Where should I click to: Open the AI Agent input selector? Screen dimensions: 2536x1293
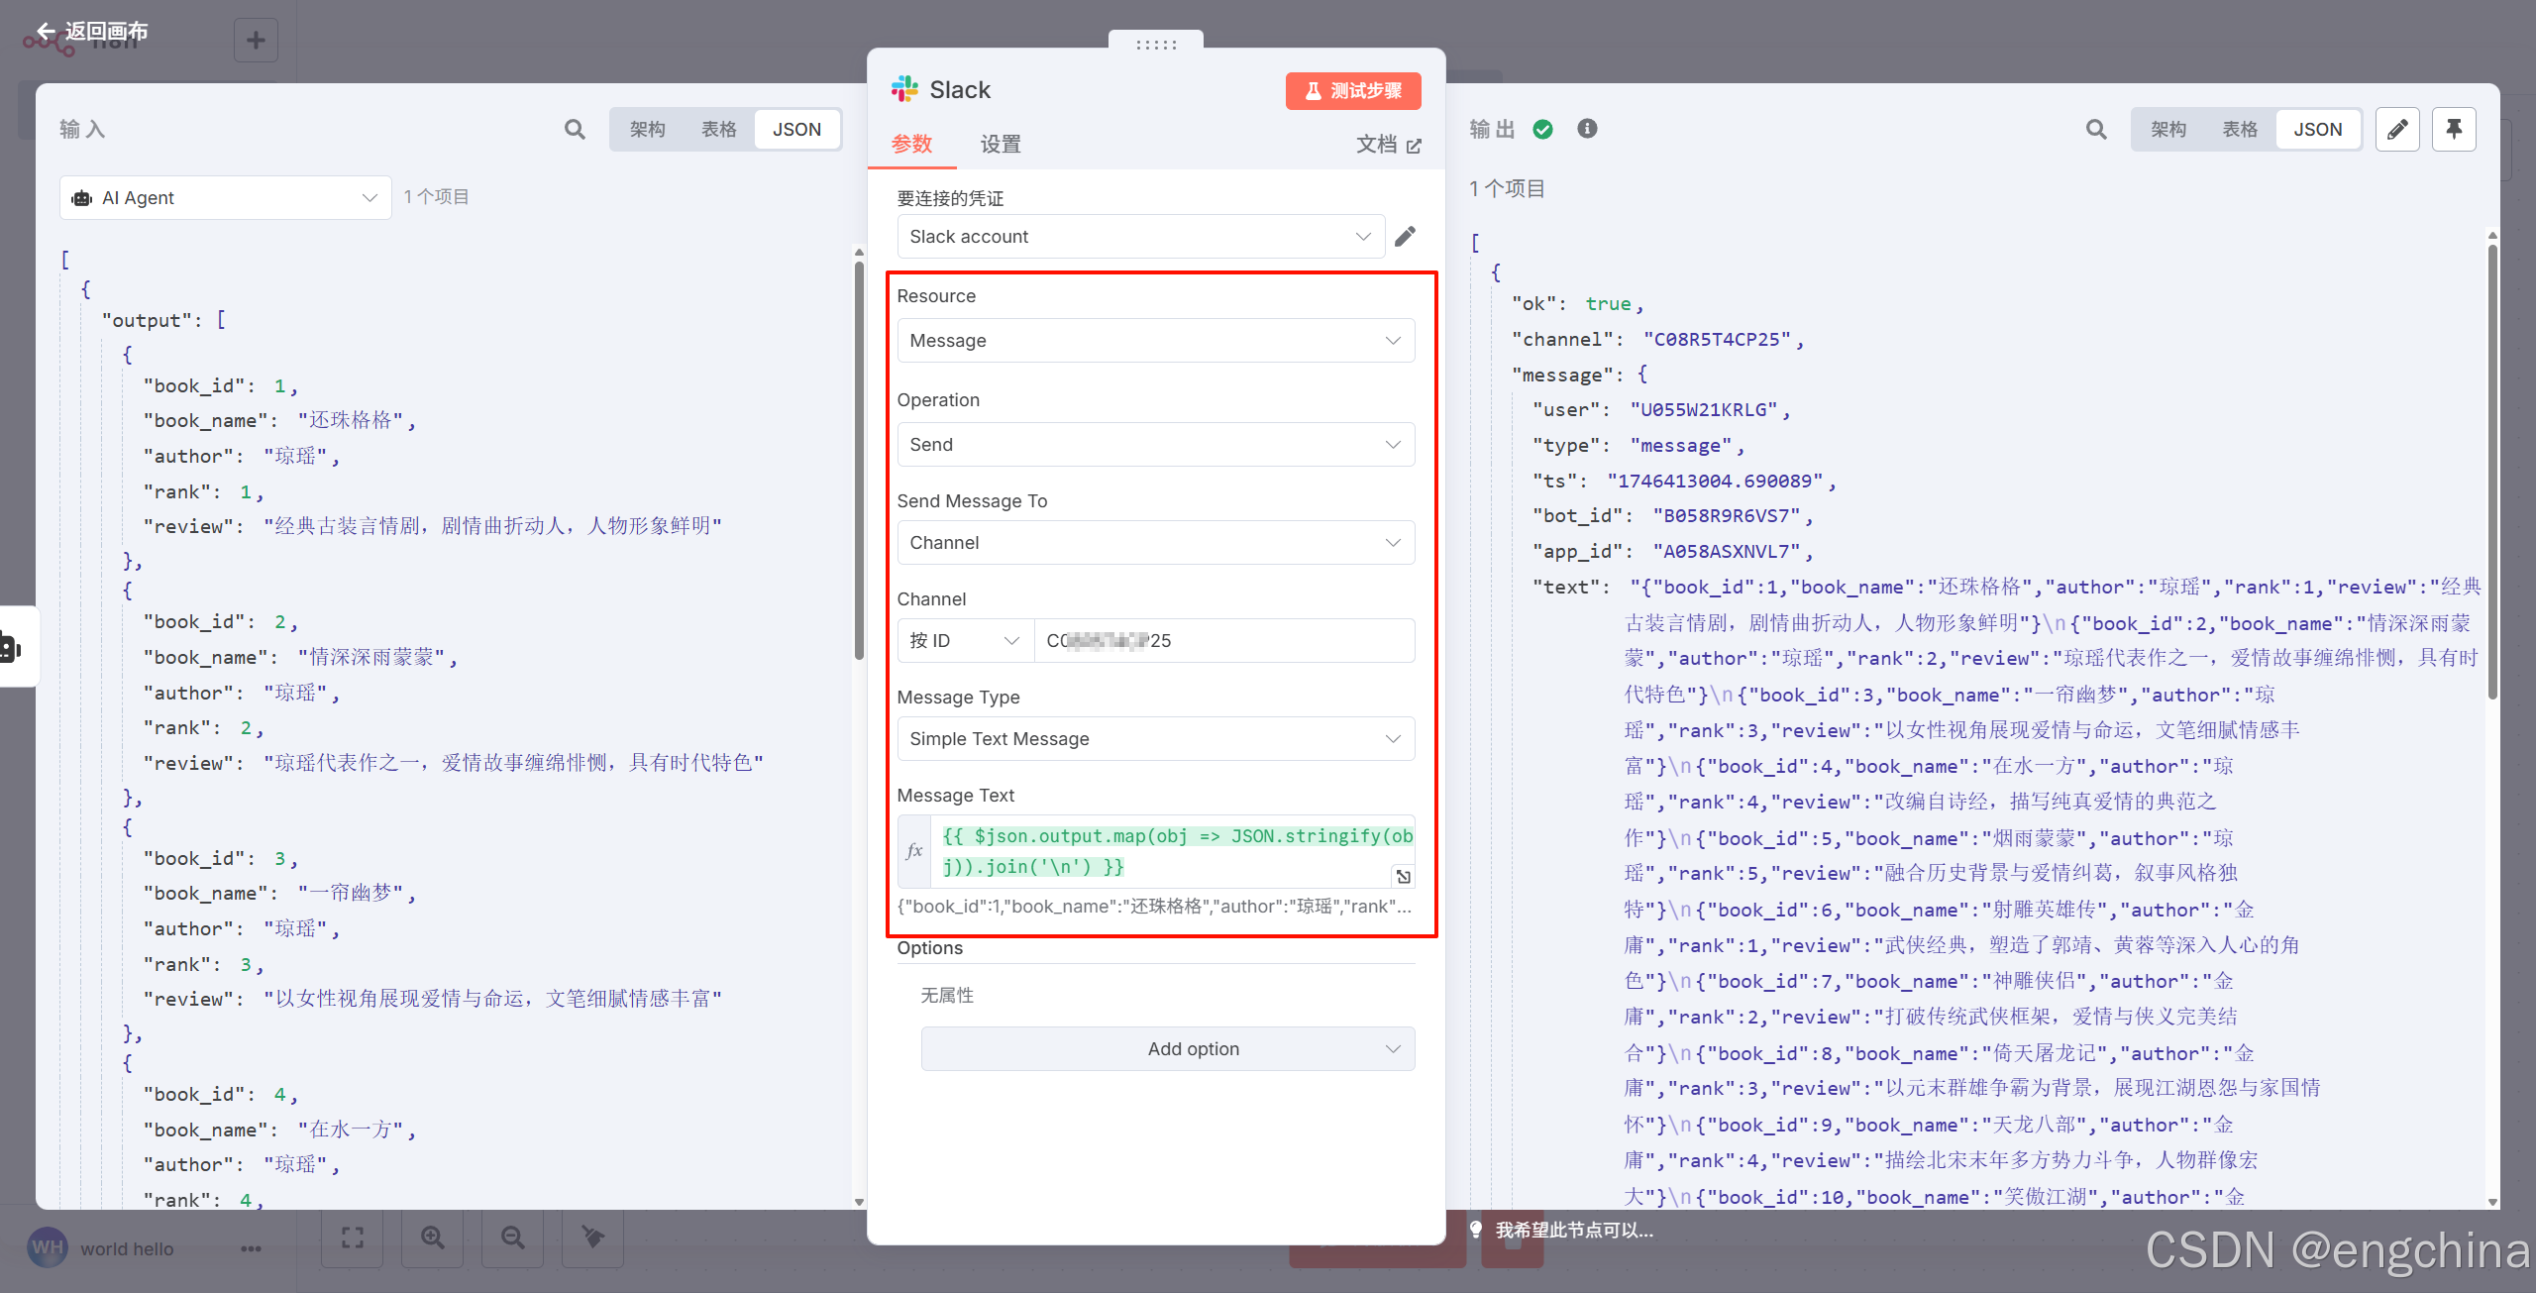click(x=226, y=198)
